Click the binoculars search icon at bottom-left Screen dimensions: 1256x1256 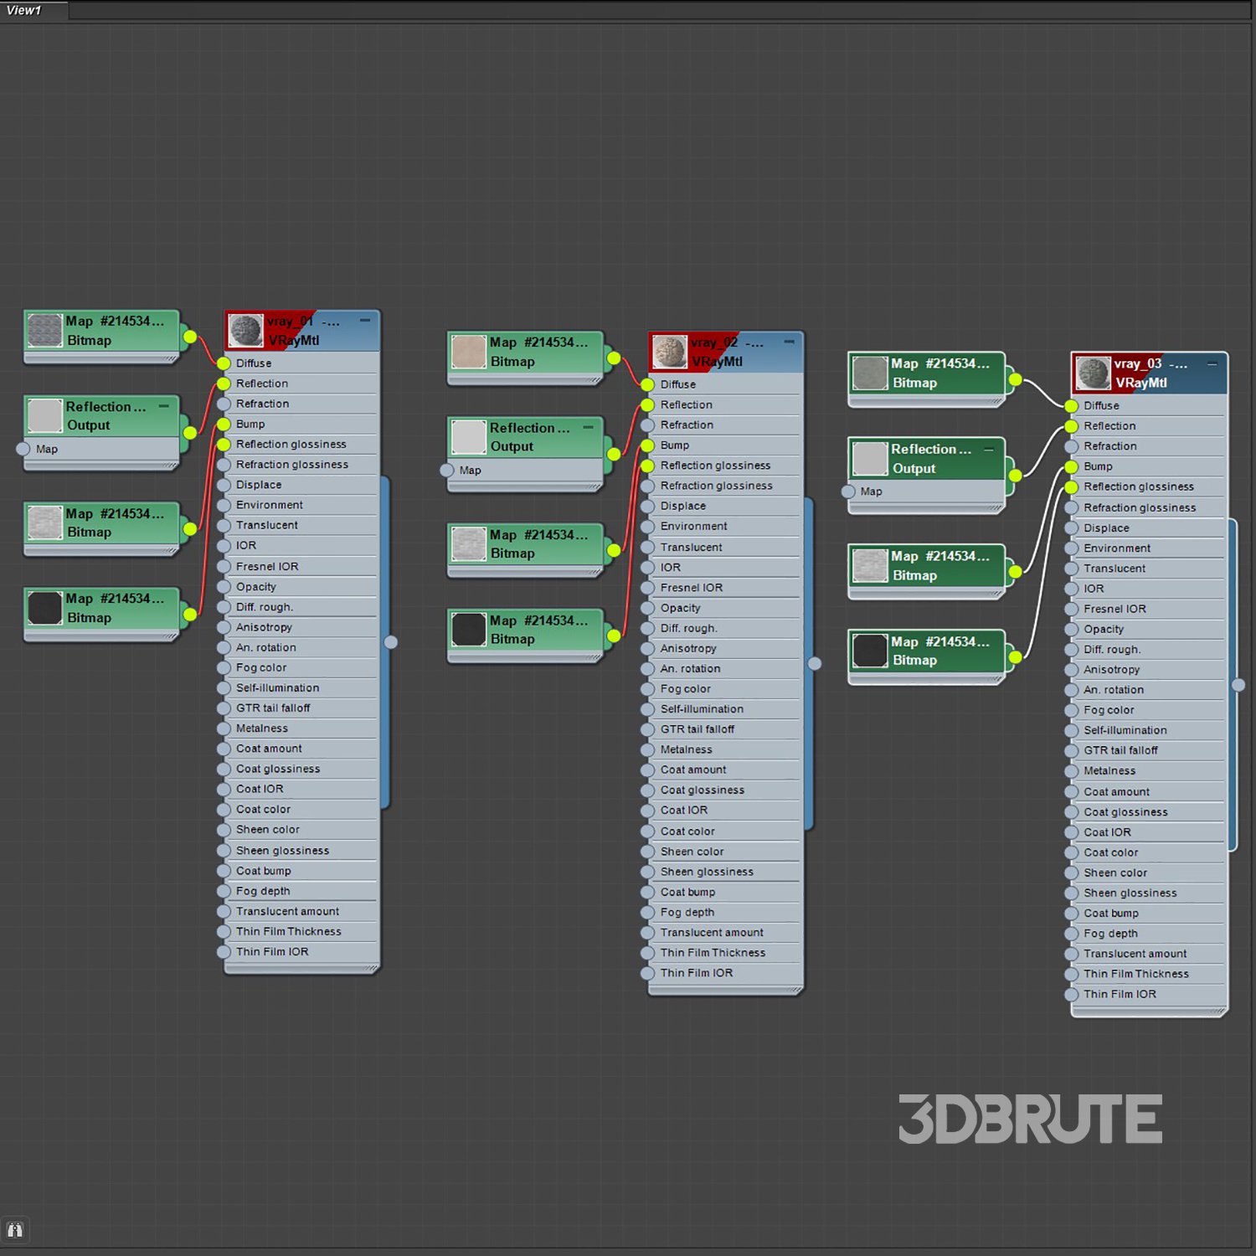click(15, 1230)
